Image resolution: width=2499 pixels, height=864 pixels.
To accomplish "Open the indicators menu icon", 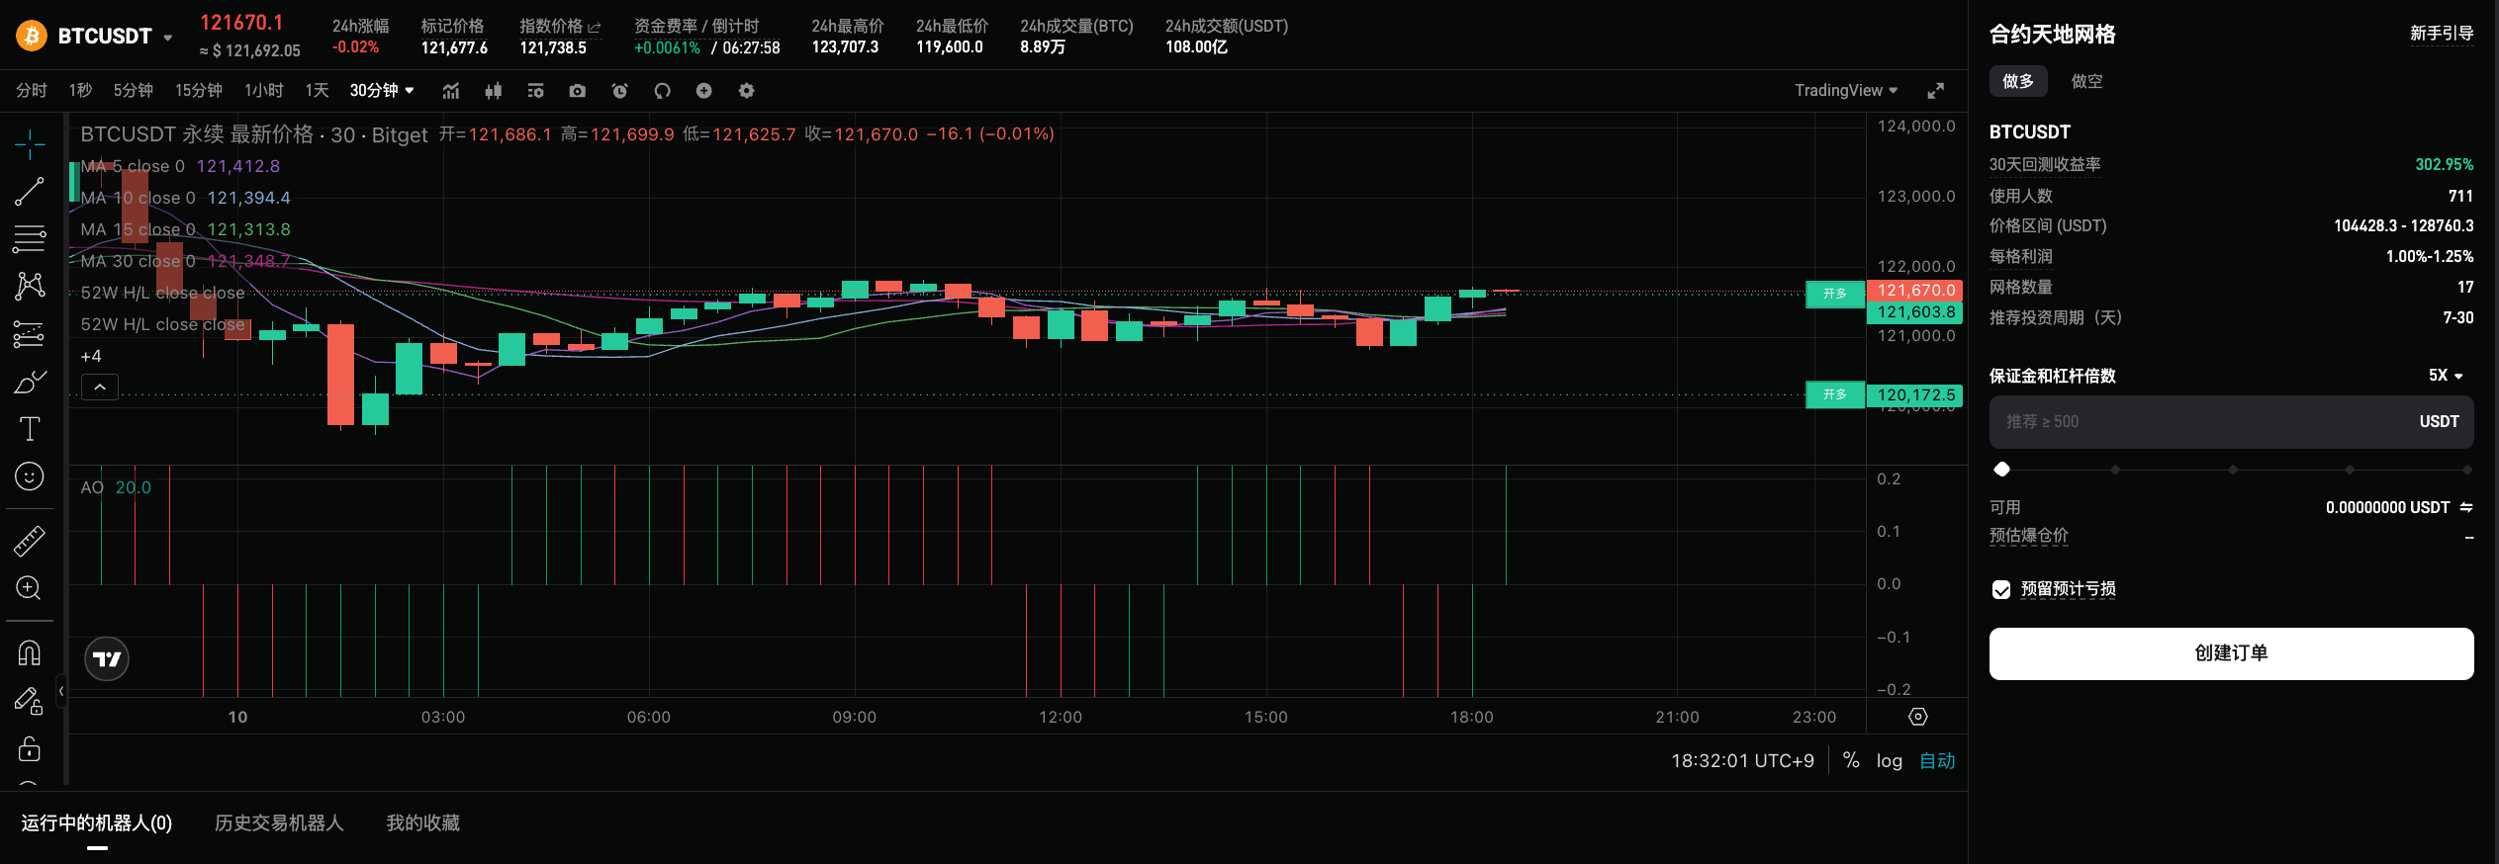I will coord(451,91).
